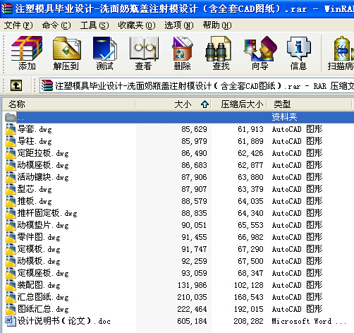Sort by the 名称 column header
The height and width of the screenshot is (333, 354).
(x=68, y=104)
